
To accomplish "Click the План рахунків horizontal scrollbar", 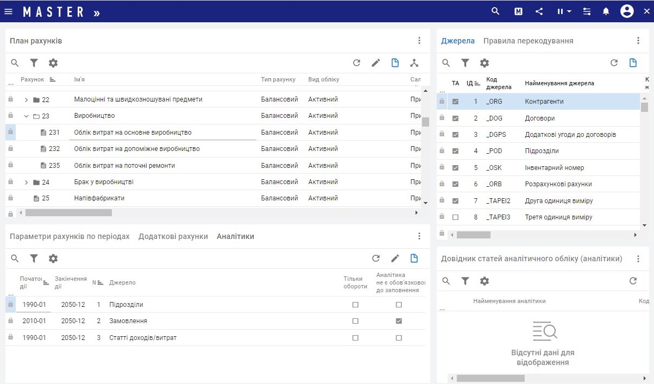I will pyautogui.click(x=68, y=213).
